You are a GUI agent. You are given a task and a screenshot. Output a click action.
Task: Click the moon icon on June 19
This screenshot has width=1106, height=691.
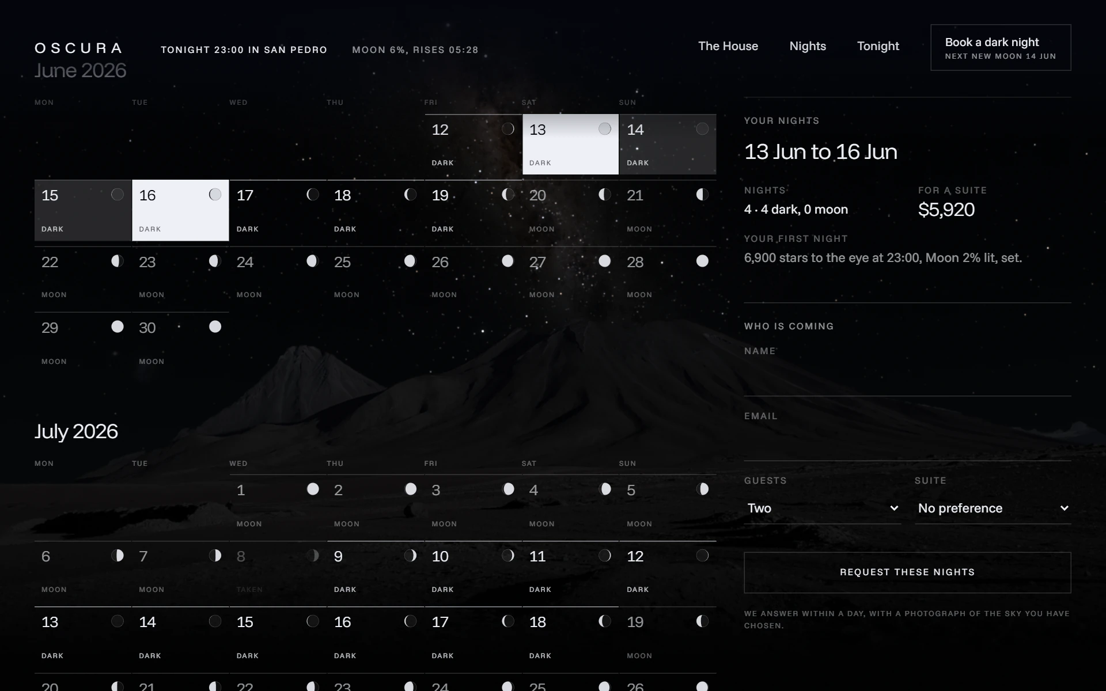click(x=507, y=195)
